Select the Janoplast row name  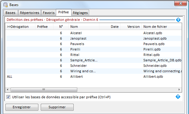78,38
